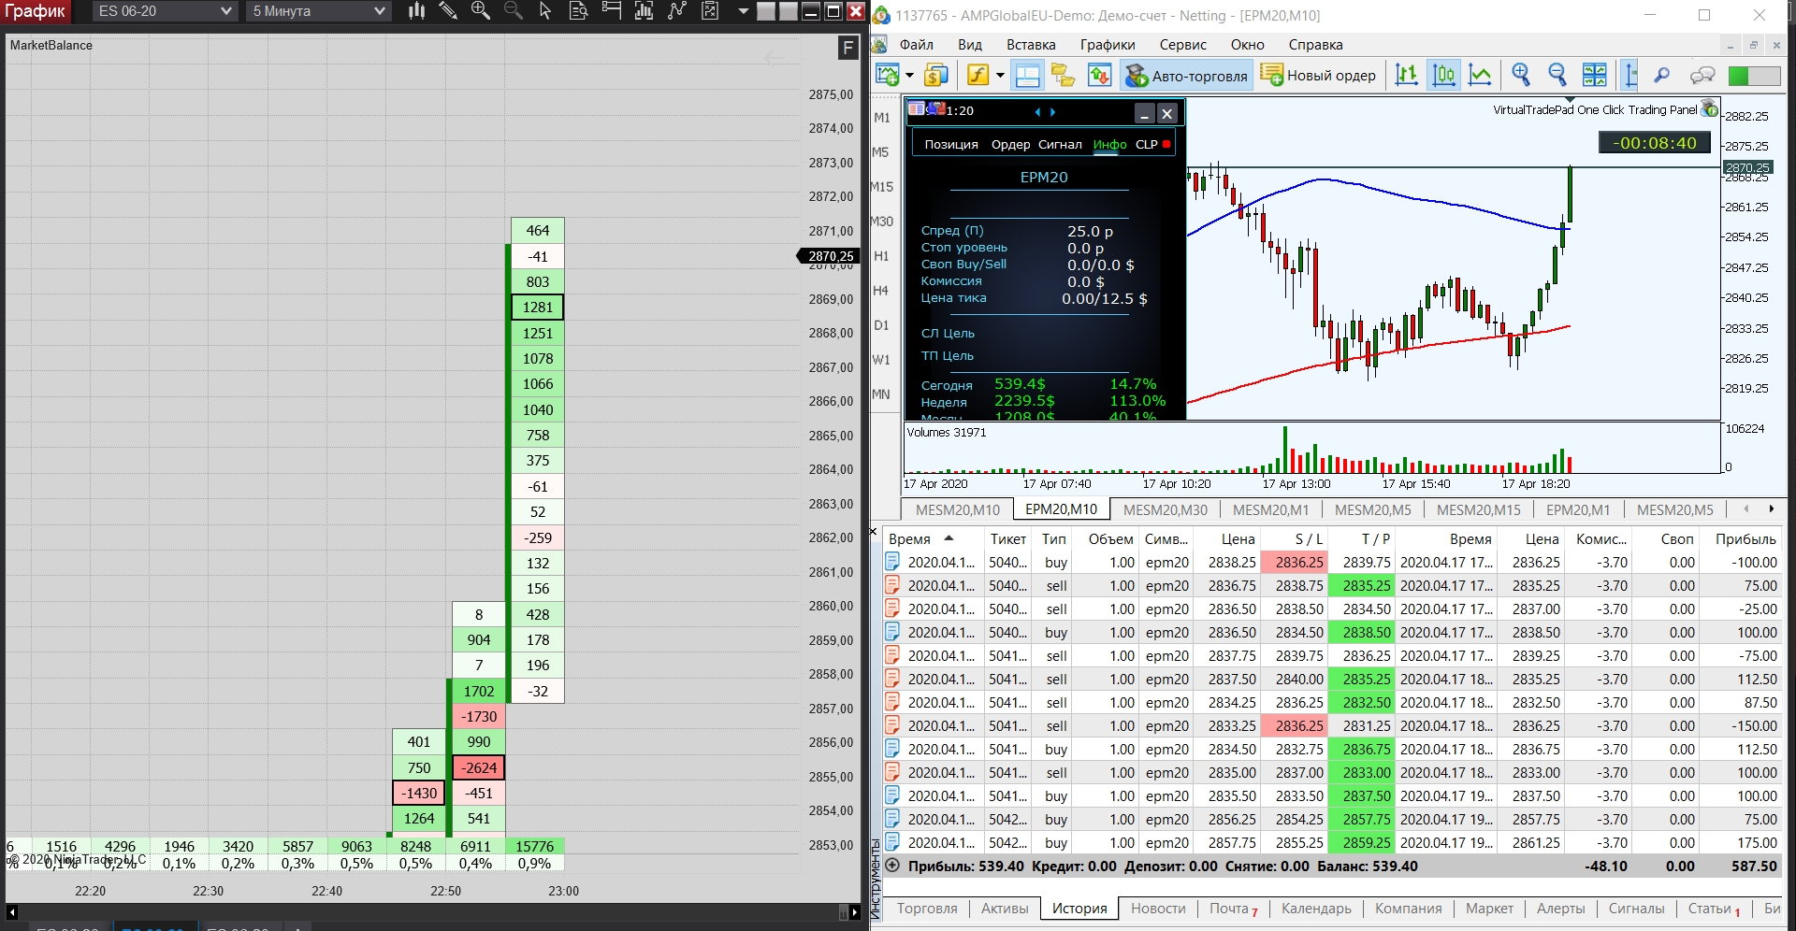Open the Navigator folders icon
This screenshot has width=1796, height=931.
pos(1063,76)
